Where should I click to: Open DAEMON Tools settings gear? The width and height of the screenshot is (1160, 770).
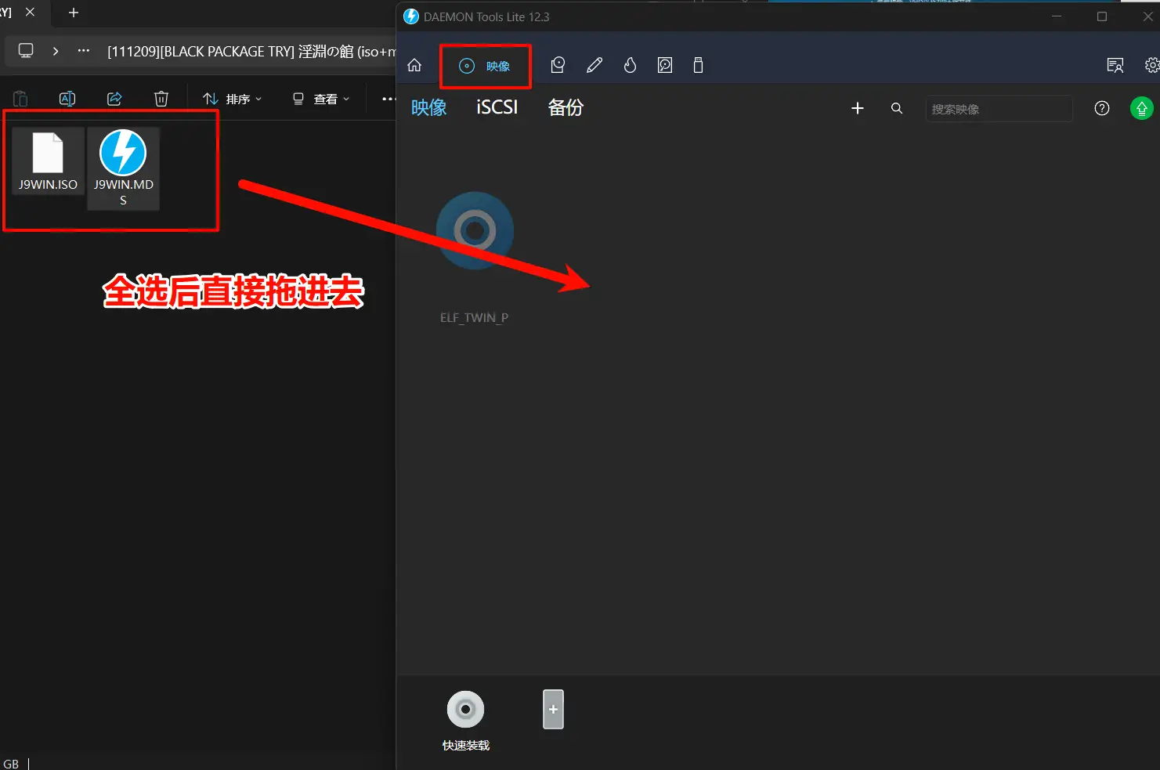tap(1151, 66)
